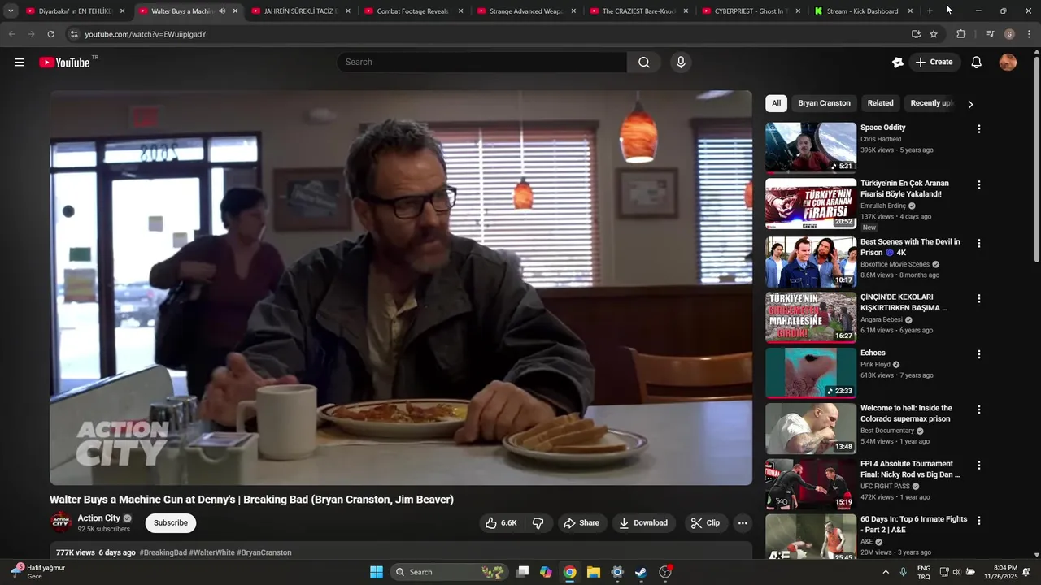The image size is (1041, 585).
Task: Open Steam from the taskbar
Action: [641, 572]
